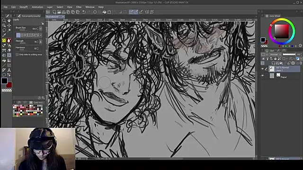Open the Edit menu
Image resolution: width=303 pixels, height=170 pixels.
click(x=13, y=7)
